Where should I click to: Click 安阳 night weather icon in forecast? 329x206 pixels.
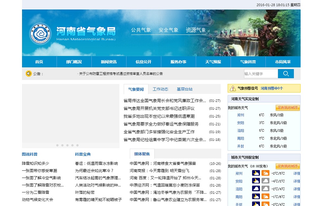click(256, 181)
